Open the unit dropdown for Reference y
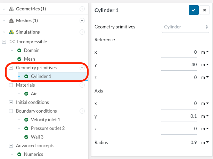The width and height of the screenshot is (213, 159). (205, 64)
